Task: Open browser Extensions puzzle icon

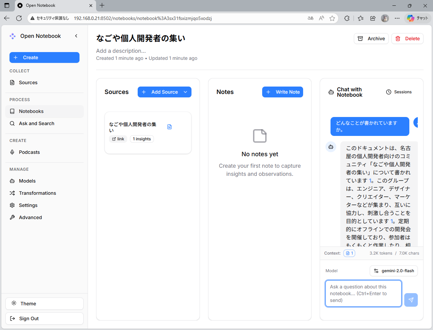Action: [347, 18]
